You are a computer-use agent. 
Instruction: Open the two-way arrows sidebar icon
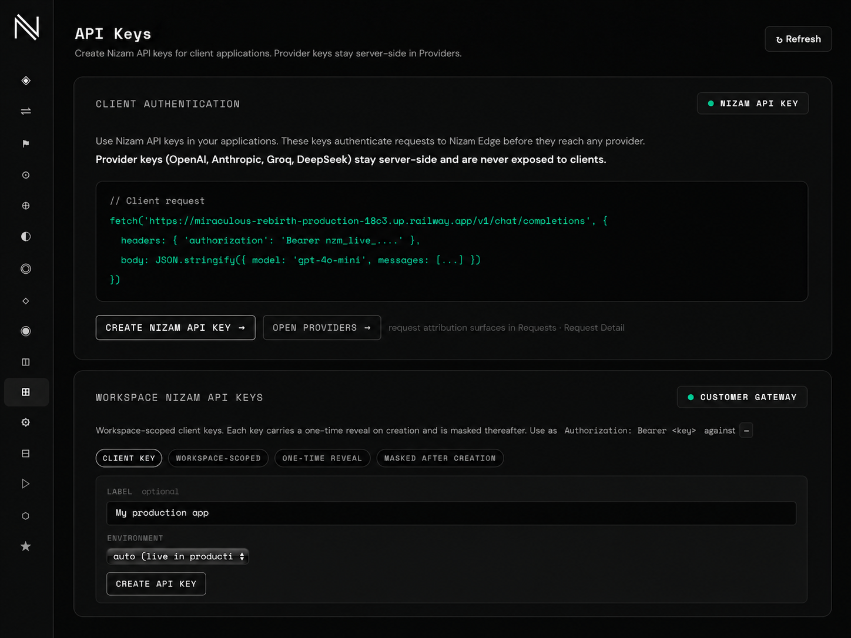click(x=26, y=112)
